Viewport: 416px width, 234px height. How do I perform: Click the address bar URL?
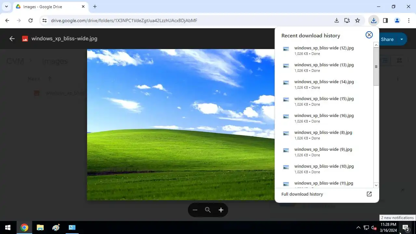[x=124, y=20]
